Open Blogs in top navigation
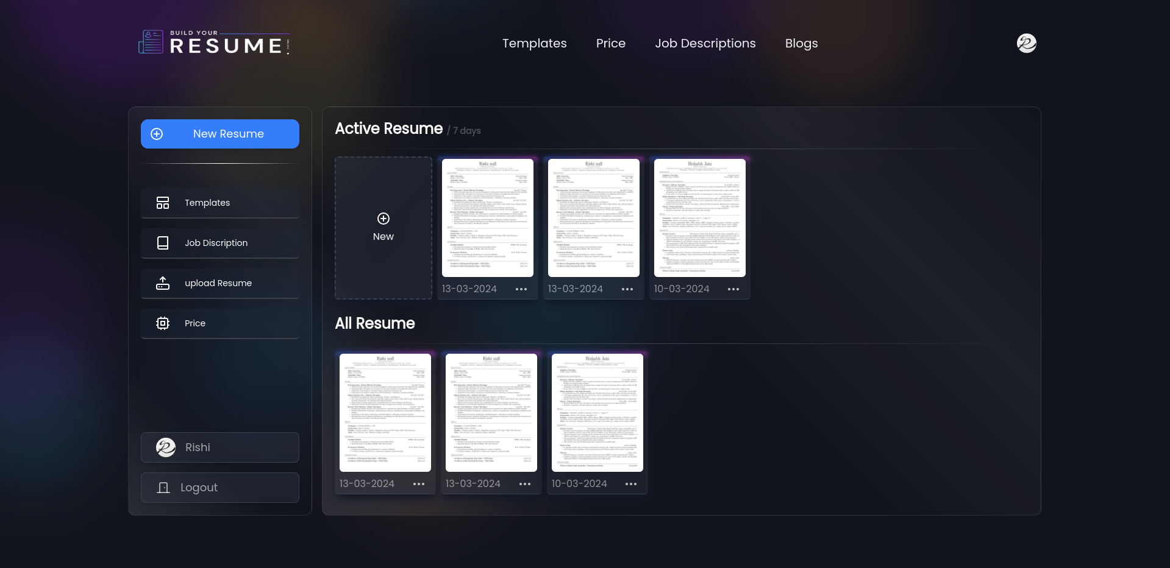 tap(802, 43)
